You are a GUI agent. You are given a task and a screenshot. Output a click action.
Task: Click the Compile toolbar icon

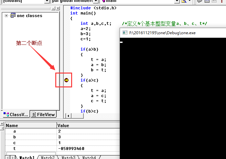point(199,1)
